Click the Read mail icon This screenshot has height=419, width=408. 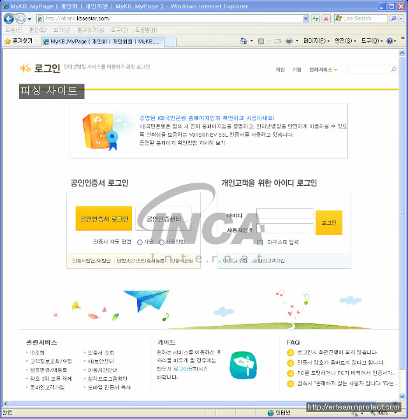[x=277, y=41]
